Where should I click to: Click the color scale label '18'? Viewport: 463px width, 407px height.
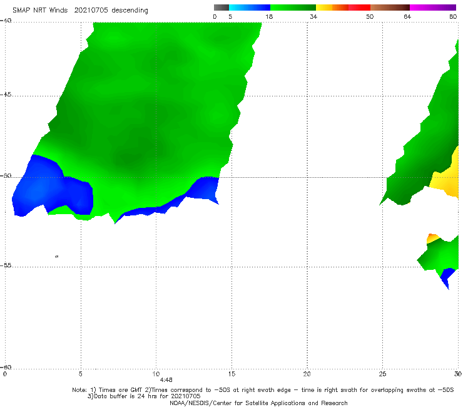pyautogui.click(x=269, y=16)
